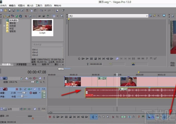Click the Undo arrow icon
Screen dimensions: 176x124
pyautogui.click(x=41, y=11)
